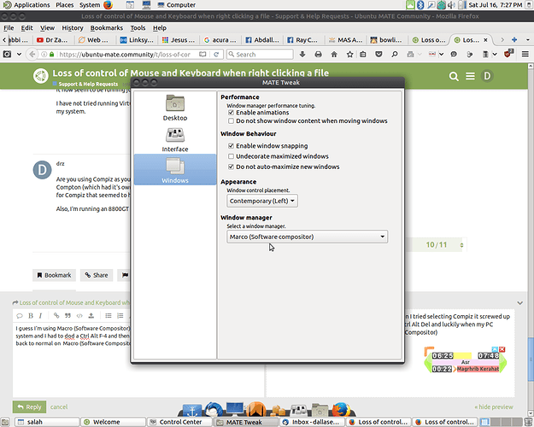Click the upload icon in the reply editor
This screenshot has height=427, width=534.
point(91,316)
